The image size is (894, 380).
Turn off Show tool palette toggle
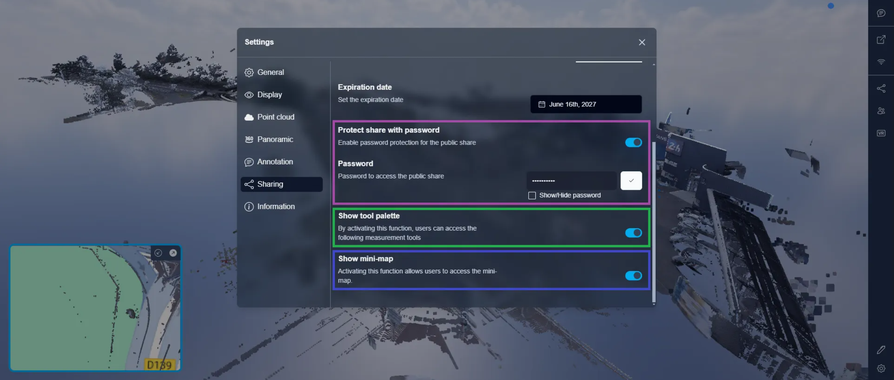(633, 233)
